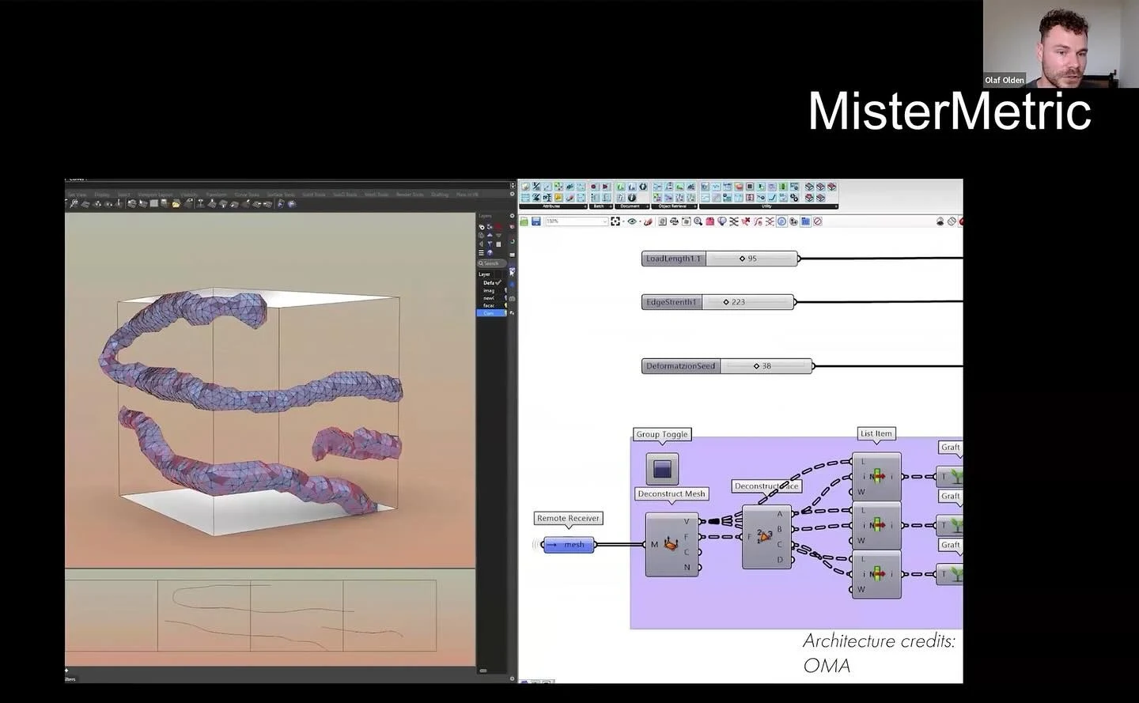
Task: Select the List Item component under its label
Action: tap(876, 477)
